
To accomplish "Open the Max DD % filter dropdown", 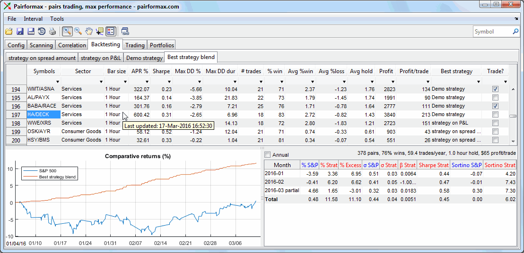I will click(x=200, y=82).
